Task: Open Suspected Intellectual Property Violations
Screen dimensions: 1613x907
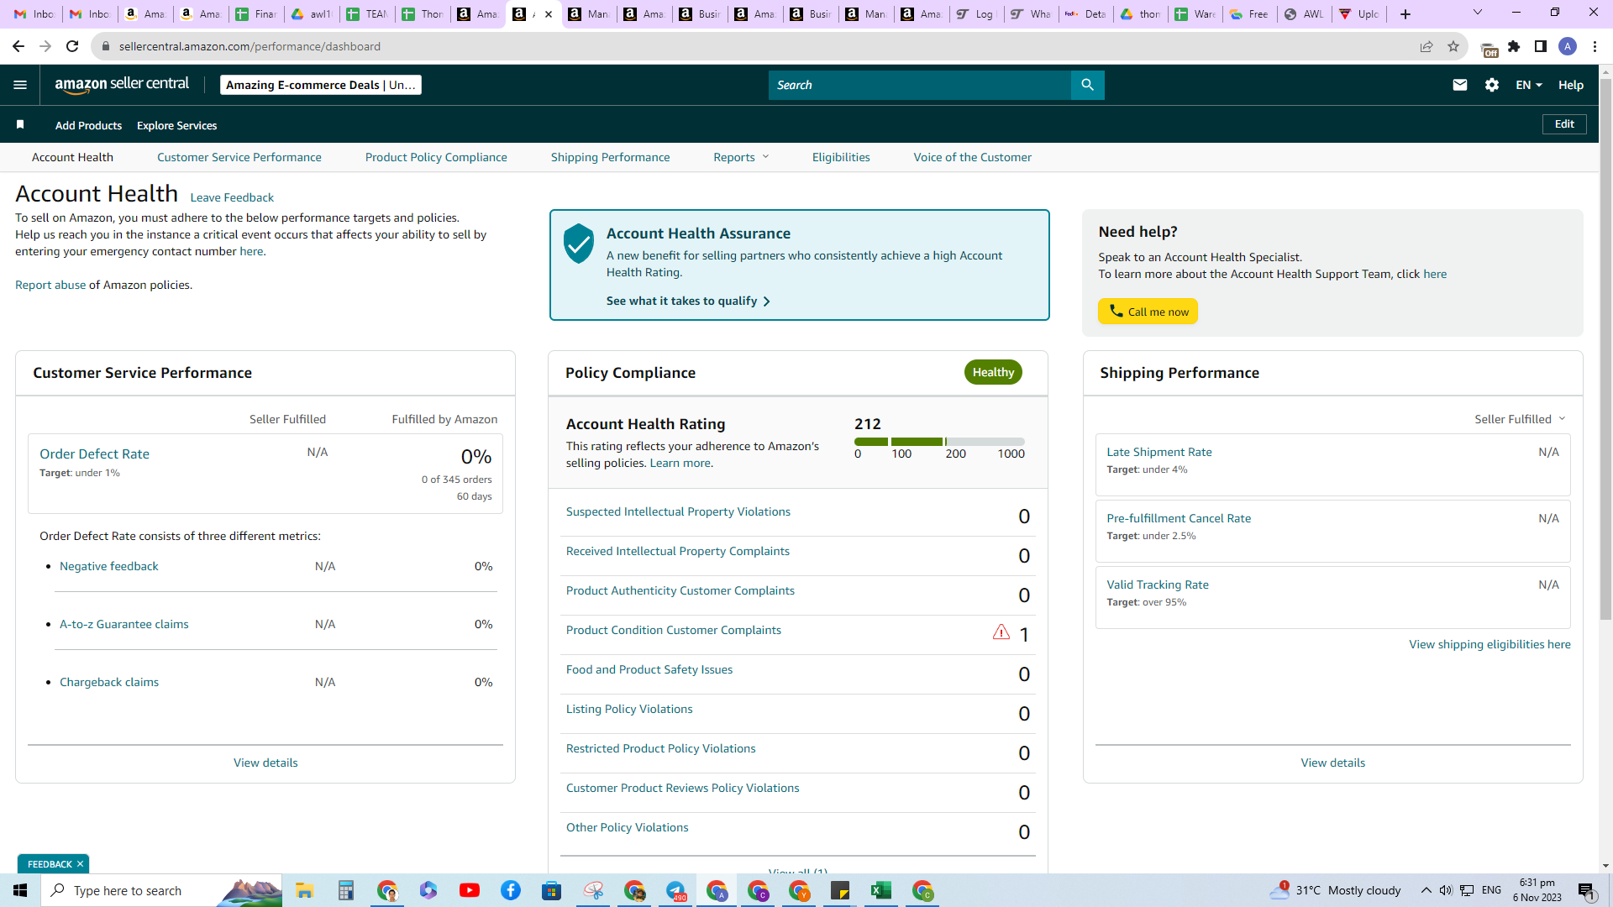Action: point(678,511)
